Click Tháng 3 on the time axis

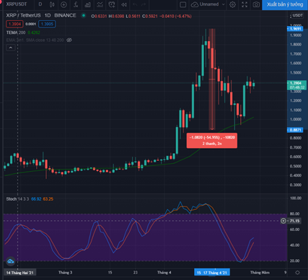66,273
